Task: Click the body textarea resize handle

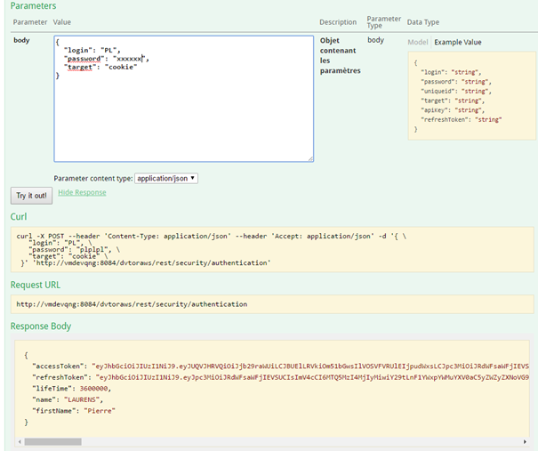Action: point(309,158)
